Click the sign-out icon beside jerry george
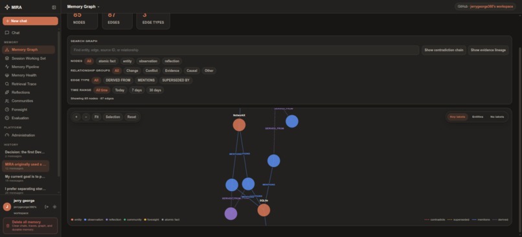 (x=47, y=207)
